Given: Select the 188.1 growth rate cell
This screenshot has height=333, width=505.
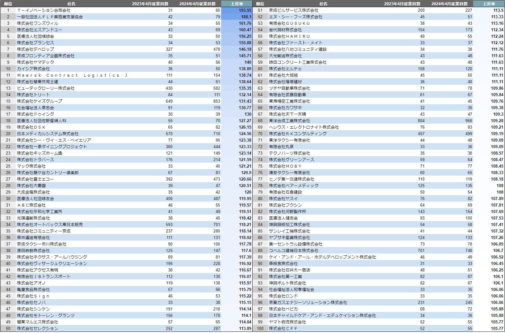Looking at the screenshot, I should (x=246, y=17).
